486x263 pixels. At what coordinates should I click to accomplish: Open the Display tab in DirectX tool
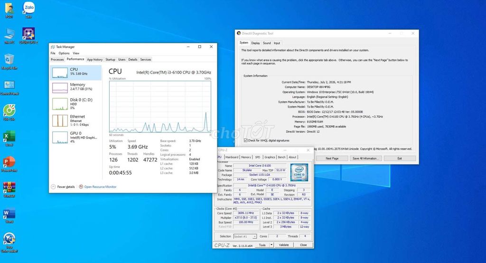click(x=255, y=43)
